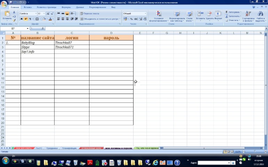Switch to Вставка ribbon tab
This screenshot has width=268, height=167.
(x=28, y=7)
